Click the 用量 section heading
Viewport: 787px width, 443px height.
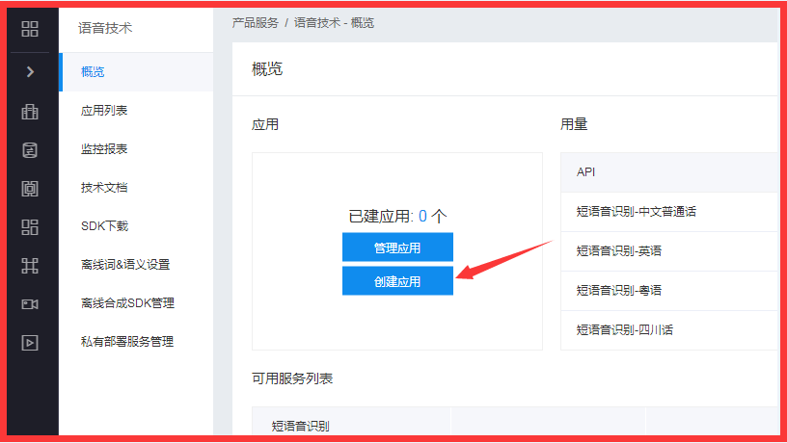point(574,124)
